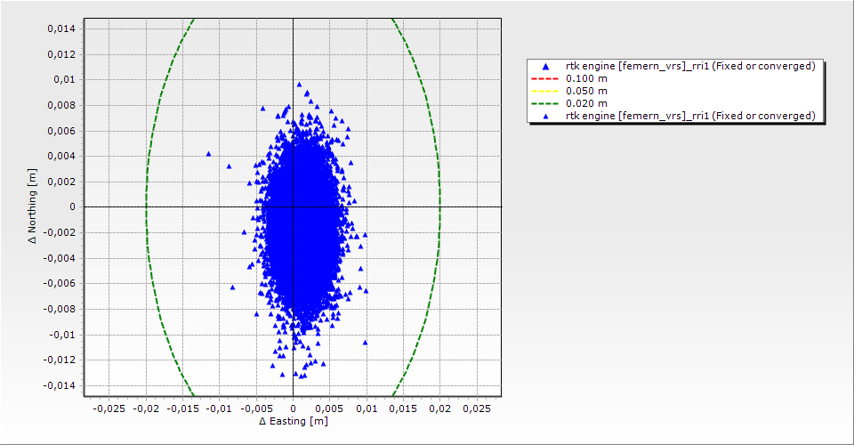Click the red dashed line legend sample

(x=546, y=78)
